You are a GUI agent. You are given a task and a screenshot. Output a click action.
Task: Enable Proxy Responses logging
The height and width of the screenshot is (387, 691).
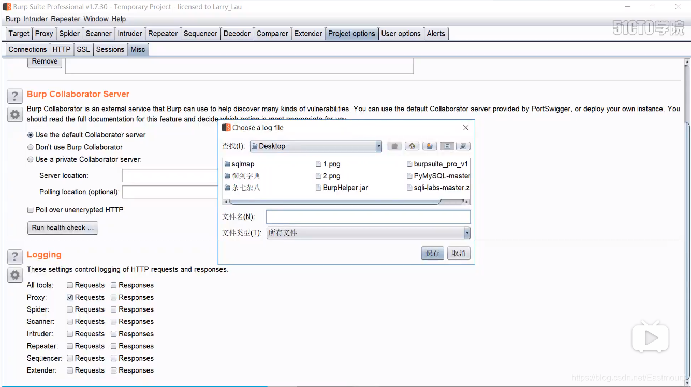[x=113, y=298]
